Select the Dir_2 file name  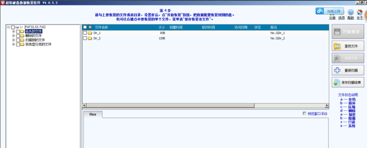tap(97, 39)
